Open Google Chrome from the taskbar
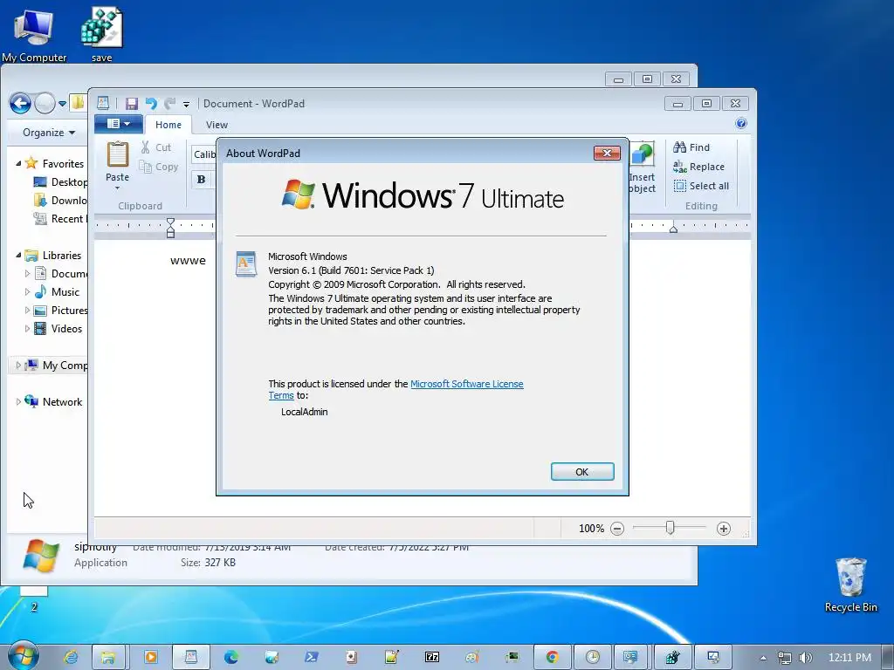Screen dimensions: 894x670 [x=552, y=658]
